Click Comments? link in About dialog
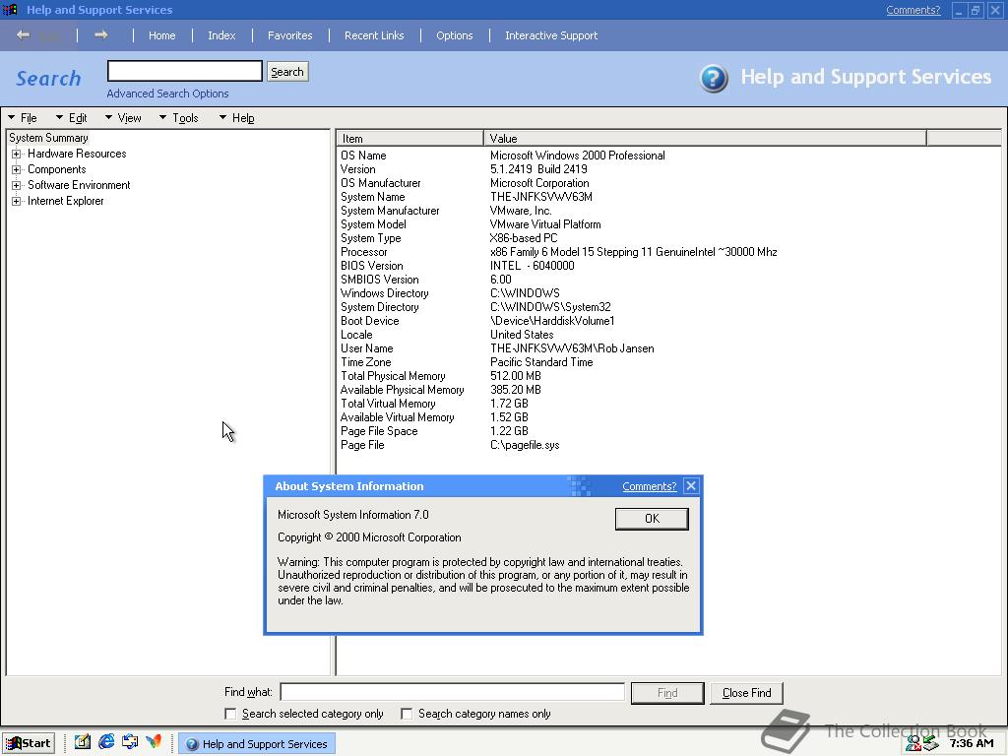Screen dimensions: 1008x756 (x=650, y=486)
